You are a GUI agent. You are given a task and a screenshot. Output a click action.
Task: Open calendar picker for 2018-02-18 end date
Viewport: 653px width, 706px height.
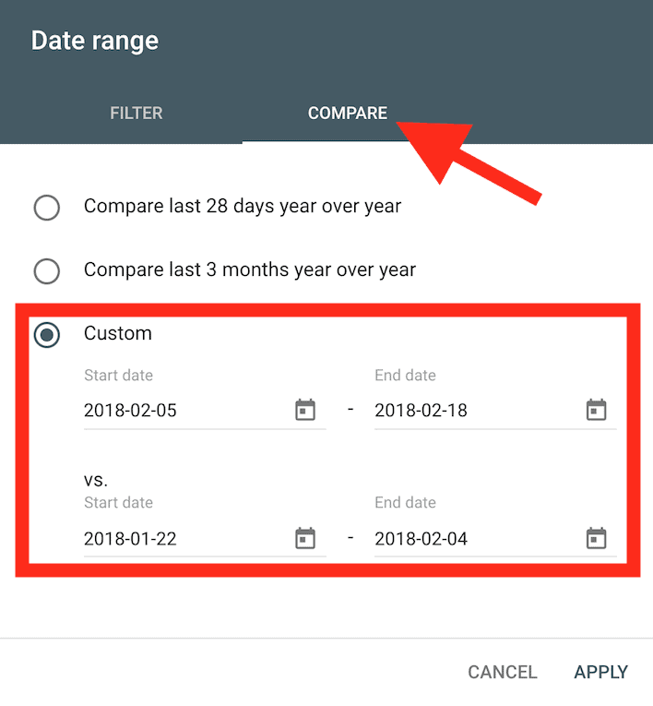[x=597, y=410]
